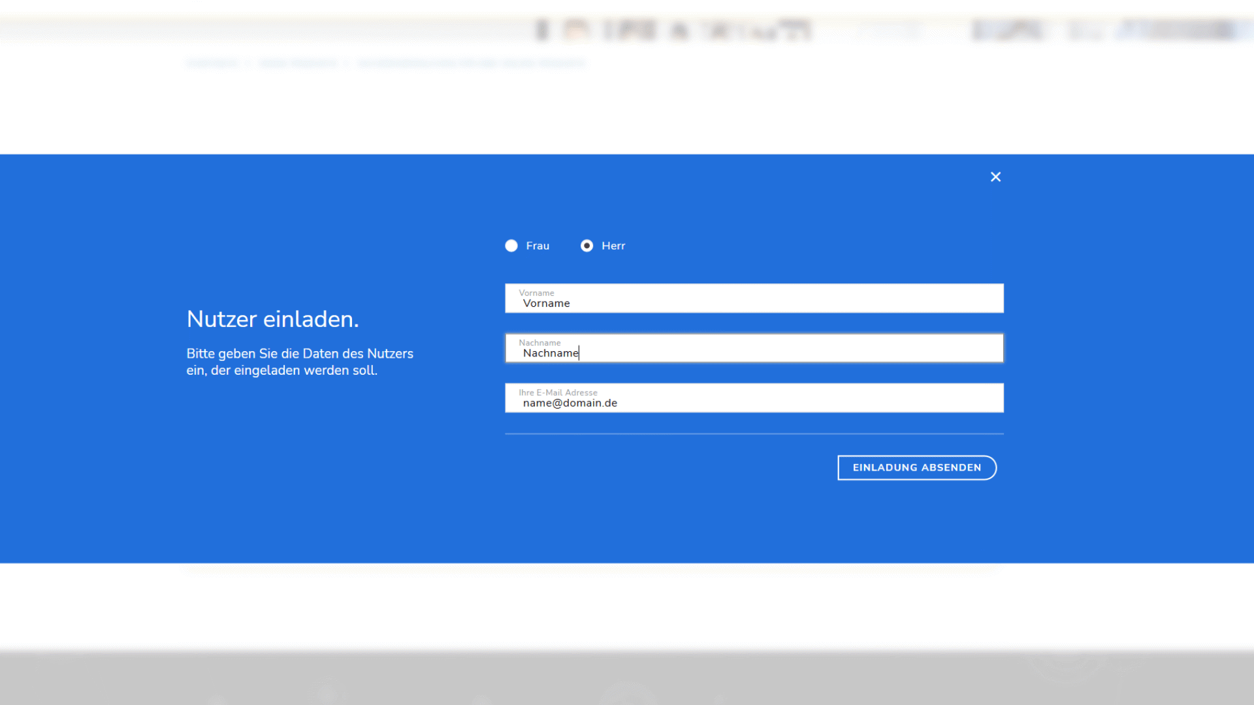This screenshot has width=1254, height=705.
Task: Close the Nutzer einladen dialog
Action: pos(995,177)
